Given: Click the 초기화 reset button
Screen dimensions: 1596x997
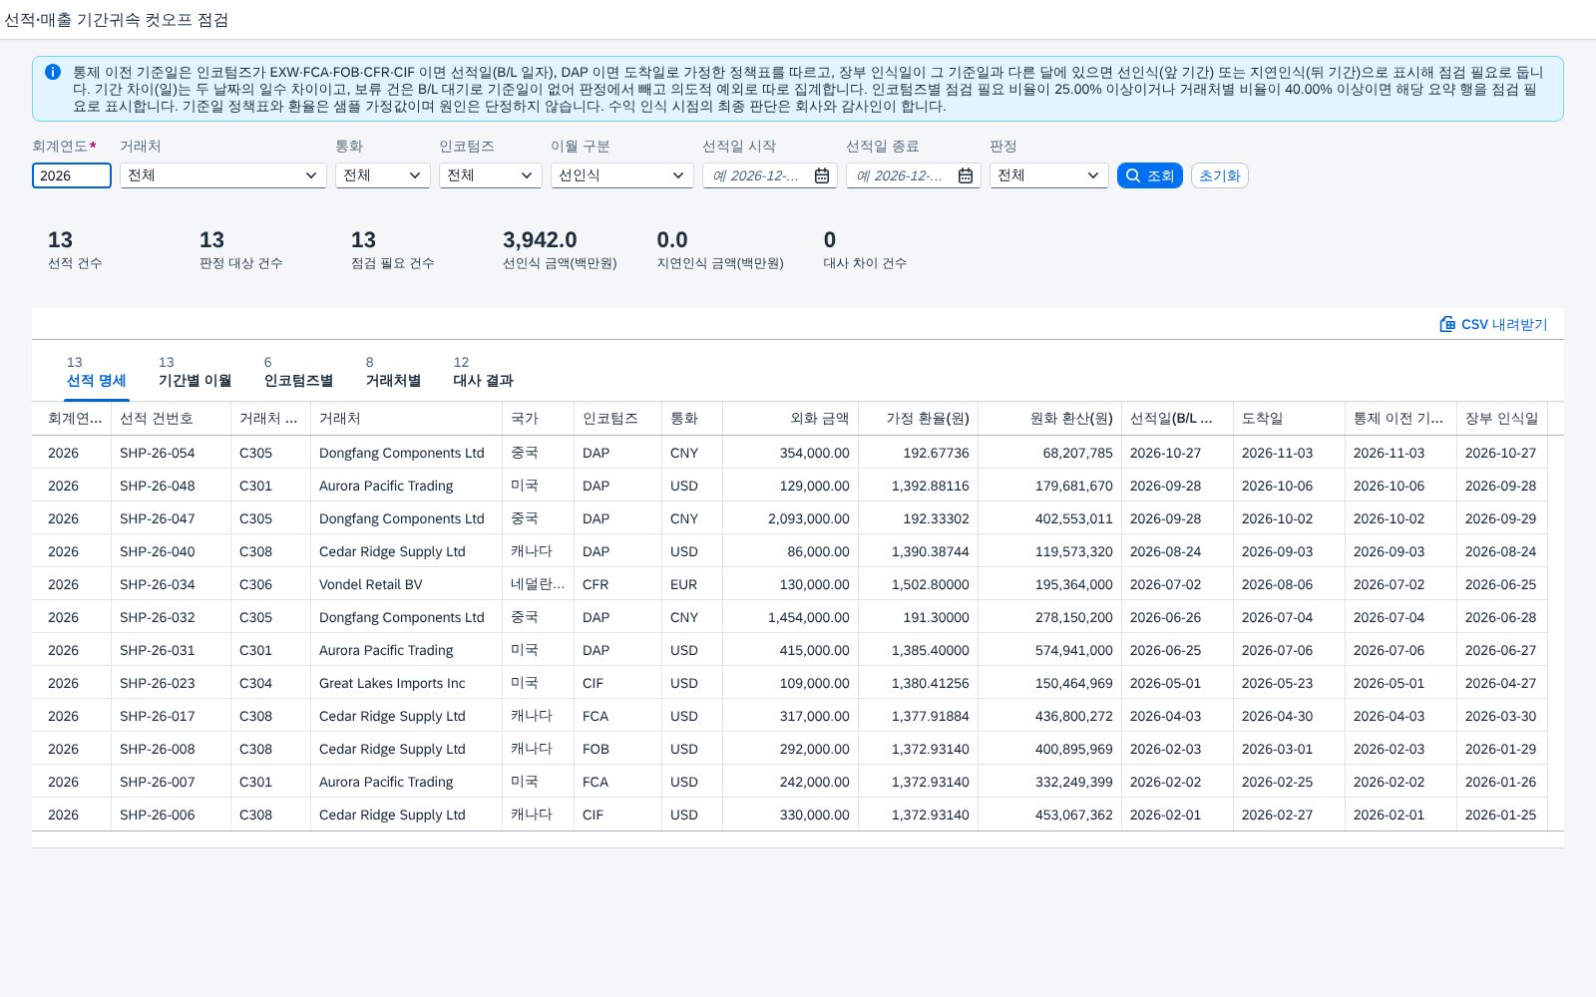Looking at the screenshot, I should (1220, 175).
